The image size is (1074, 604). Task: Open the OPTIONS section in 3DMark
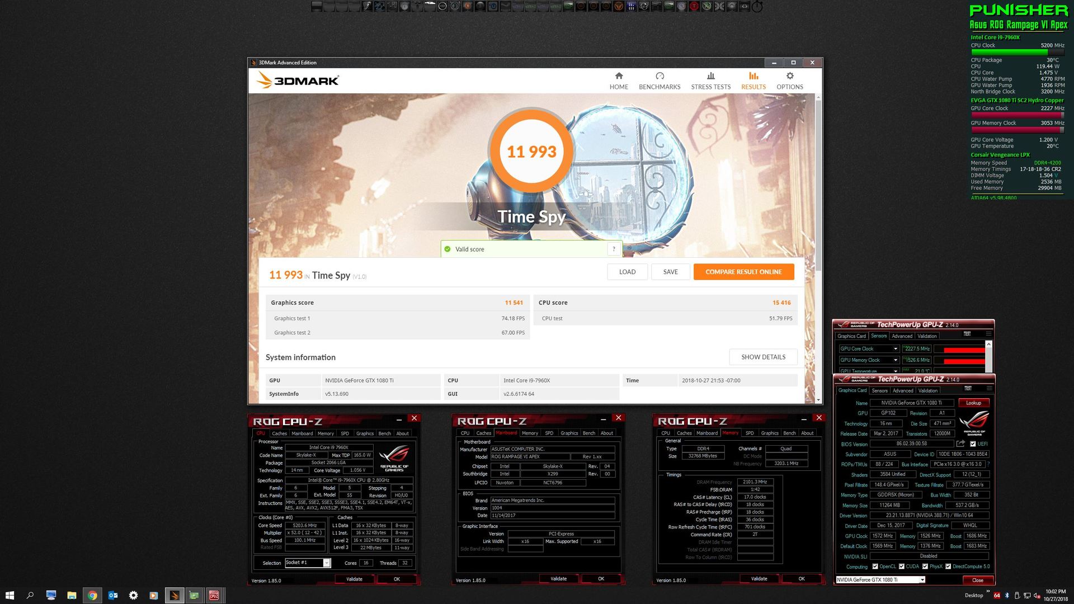(789, 81)
